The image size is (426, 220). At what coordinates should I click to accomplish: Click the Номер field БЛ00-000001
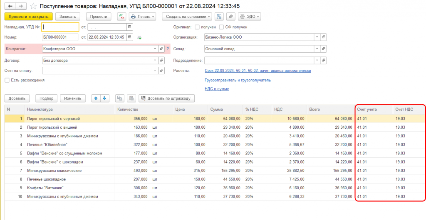coord(60,37)
